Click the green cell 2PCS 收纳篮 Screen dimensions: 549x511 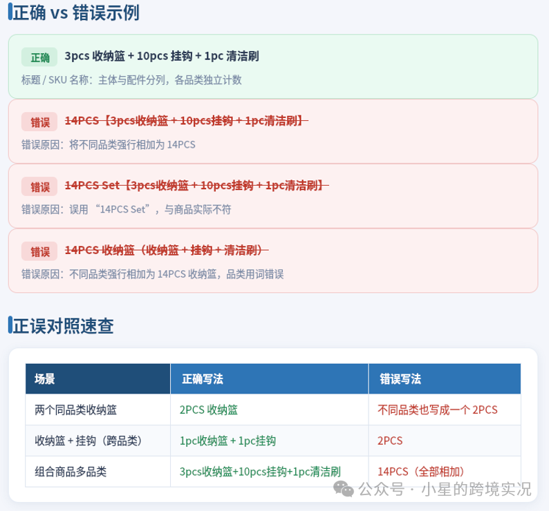pyautogui.click(x=269, y=409)
